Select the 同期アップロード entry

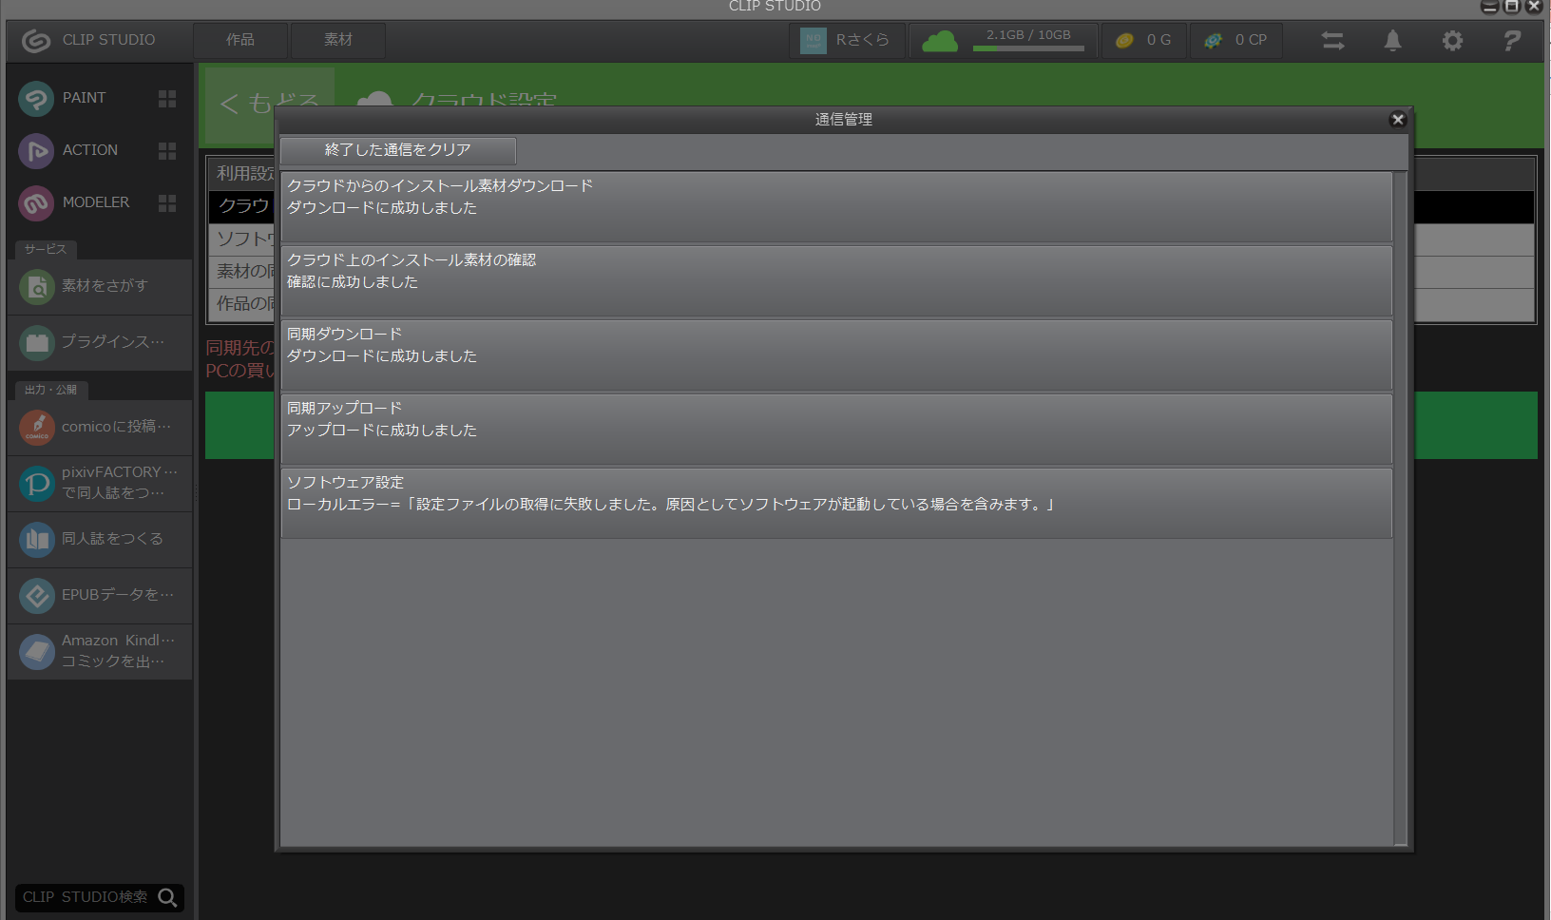click(x=836, y=429)
